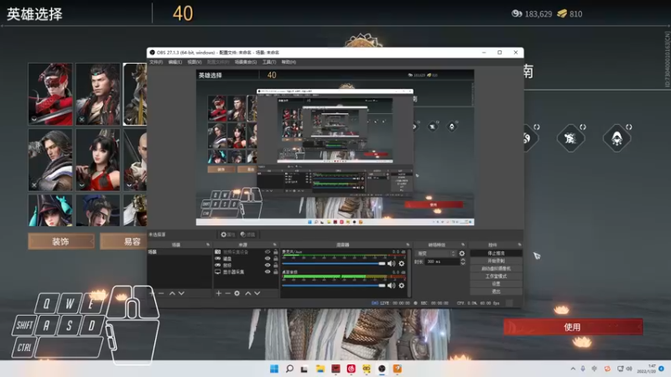
Task: Toggle visibility of 键盘 source
Action: point(268,258)
